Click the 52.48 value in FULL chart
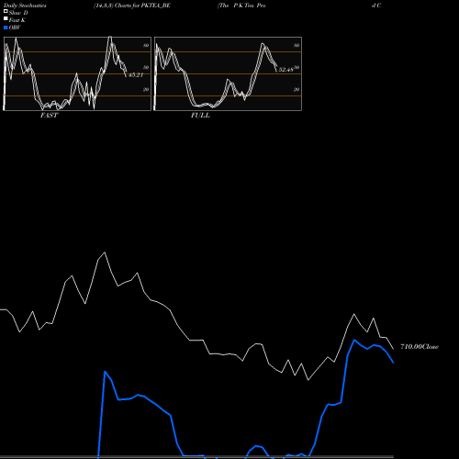This screenshot has height=459, width=459. point(285,70)
